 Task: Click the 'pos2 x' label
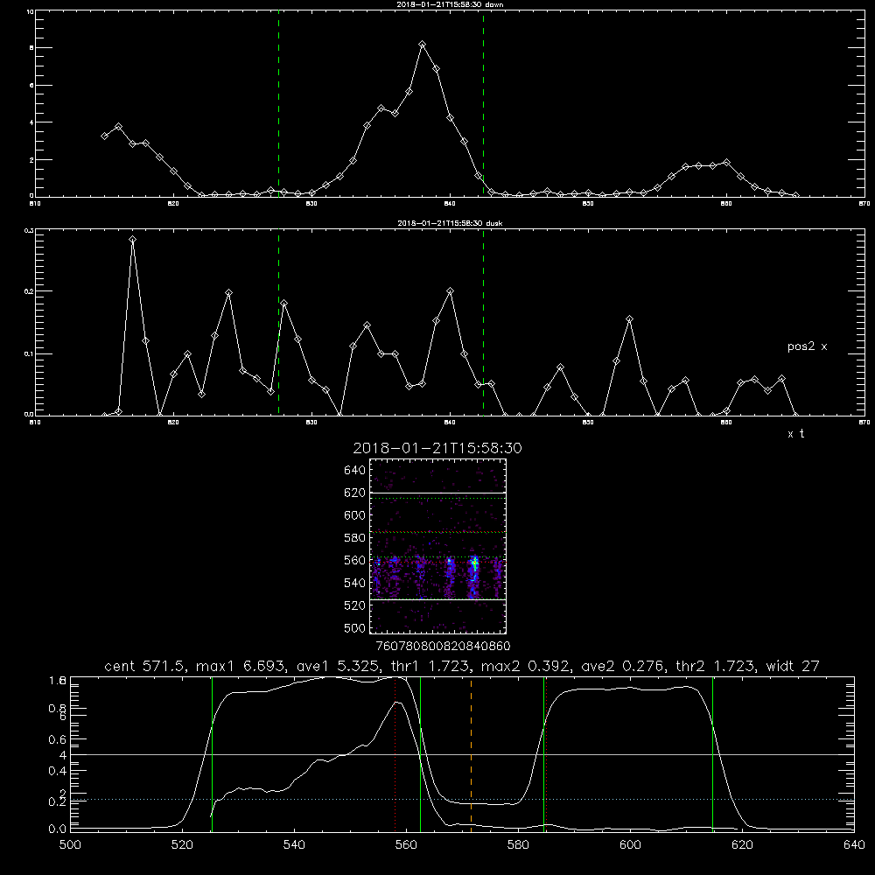(807, 346)
